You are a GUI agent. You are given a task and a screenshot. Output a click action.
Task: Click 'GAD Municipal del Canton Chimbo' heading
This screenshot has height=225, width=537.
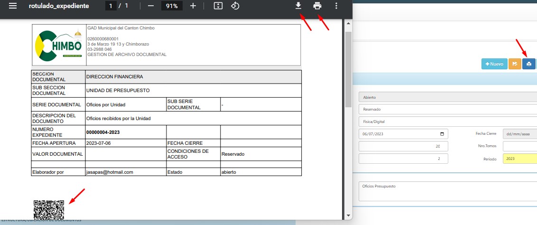(121, 28)
